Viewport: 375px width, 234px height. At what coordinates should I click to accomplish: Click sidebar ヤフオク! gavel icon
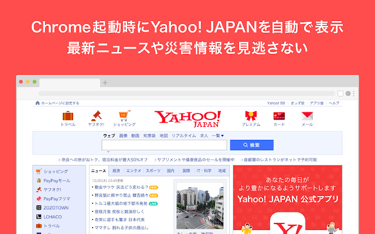39,190
